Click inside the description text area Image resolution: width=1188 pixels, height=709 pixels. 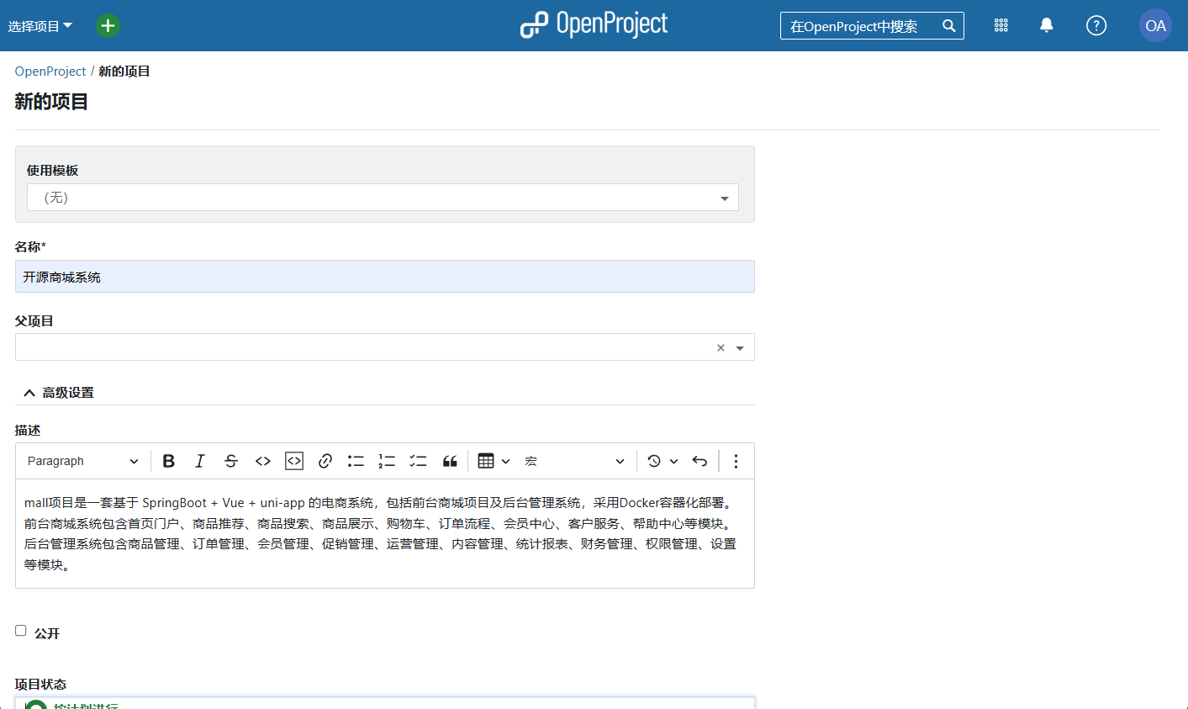[x=385, y=533]
